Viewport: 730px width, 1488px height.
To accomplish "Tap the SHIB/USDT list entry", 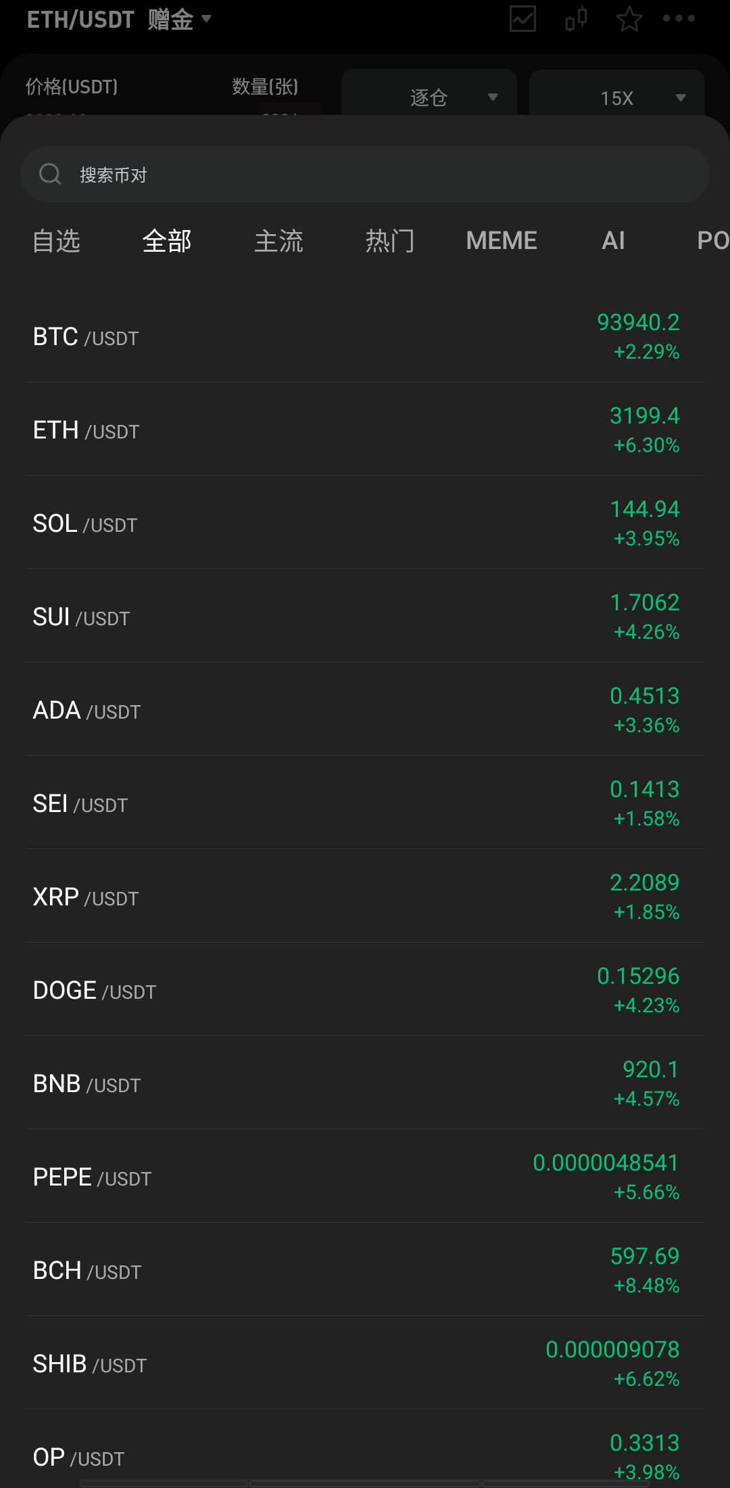I will [365, 1363].
